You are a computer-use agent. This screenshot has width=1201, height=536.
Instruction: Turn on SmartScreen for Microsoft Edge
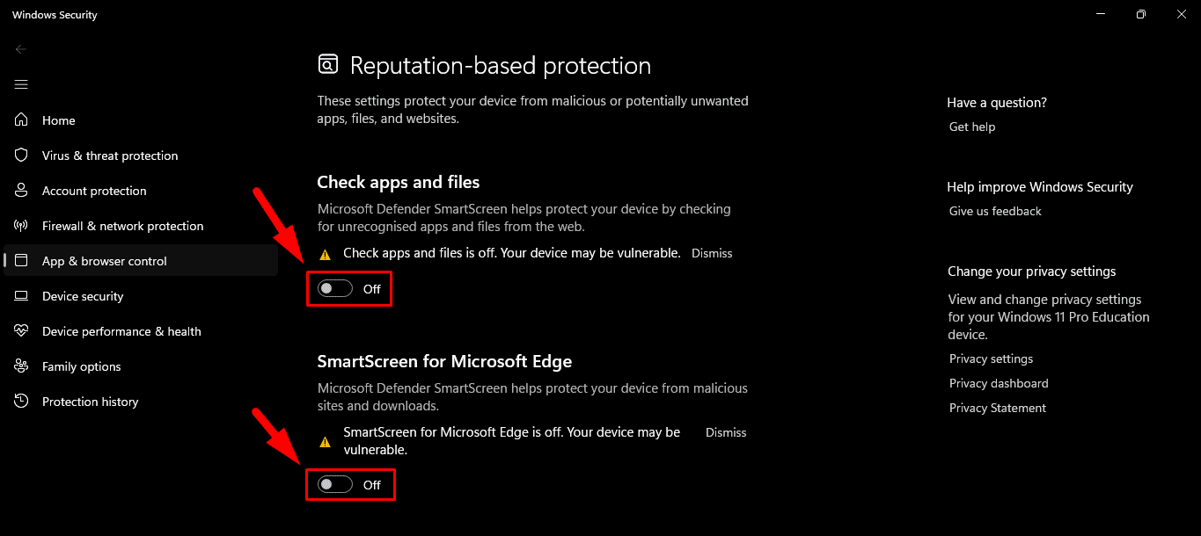(x=334, y=484)
